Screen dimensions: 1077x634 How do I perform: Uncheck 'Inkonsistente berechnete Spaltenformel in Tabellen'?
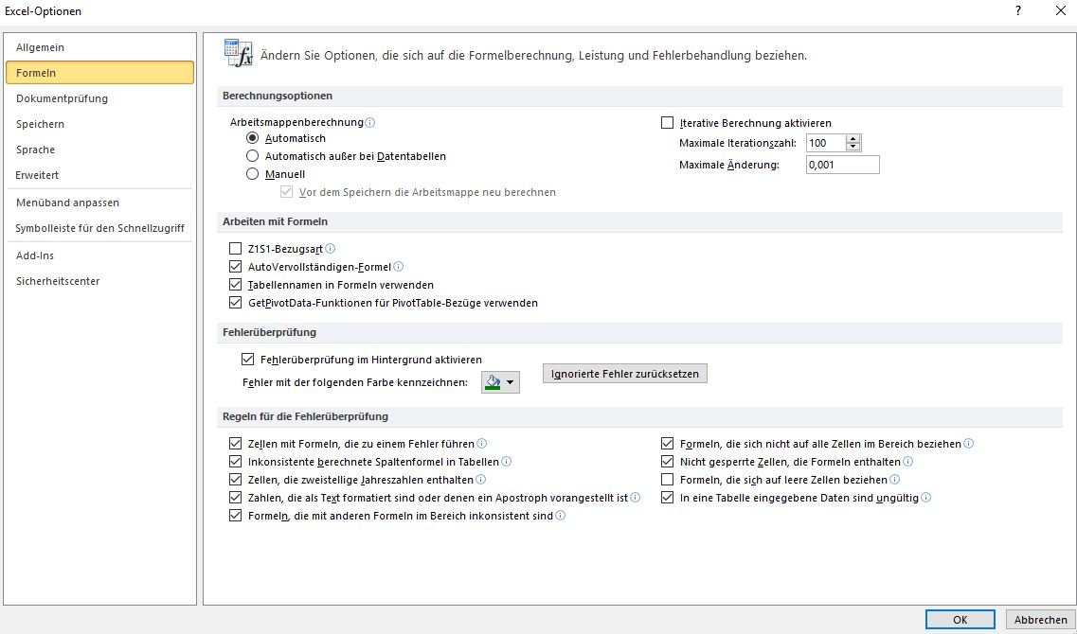tap(236, 461)
